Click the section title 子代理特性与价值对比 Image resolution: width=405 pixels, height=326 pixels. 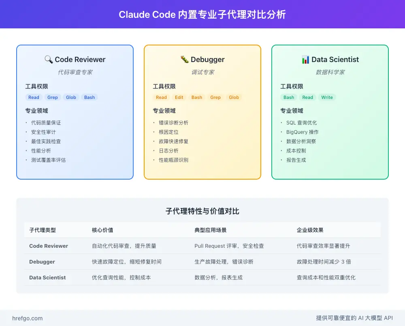[202, 211]
